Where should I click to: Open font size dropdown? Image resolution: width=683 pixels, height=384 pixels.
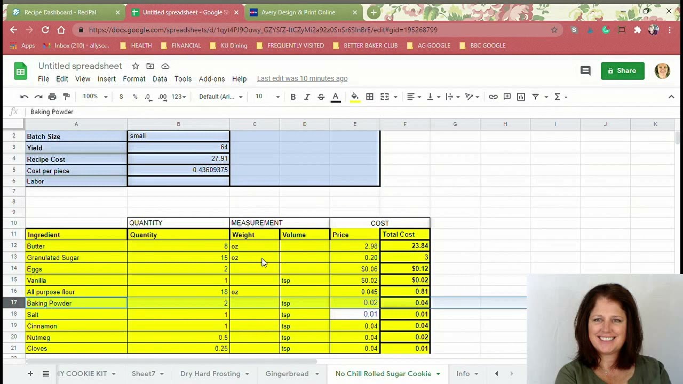click(267, 97)
